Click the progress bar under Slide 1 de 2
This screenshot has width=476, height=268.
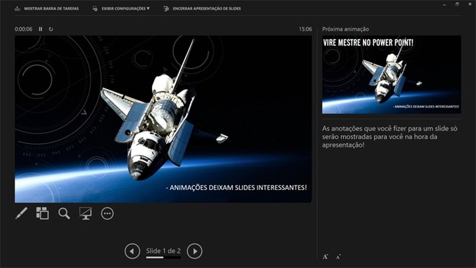(163, 258)
